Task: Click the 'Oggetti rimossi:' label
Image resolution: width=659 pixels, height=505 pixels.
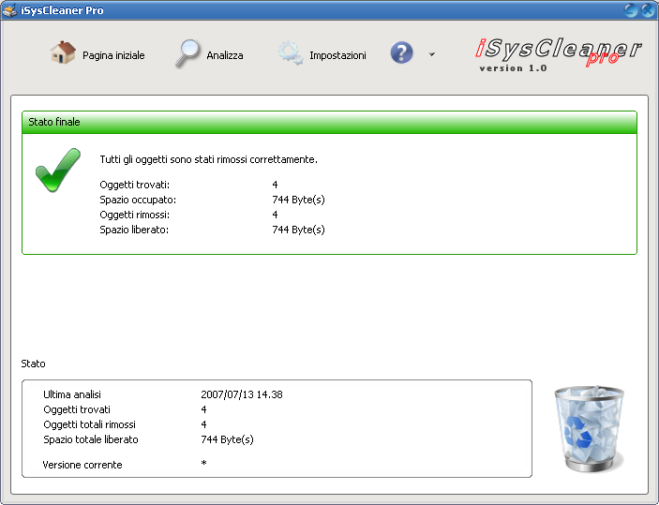Action: click(x=134, y=215)
